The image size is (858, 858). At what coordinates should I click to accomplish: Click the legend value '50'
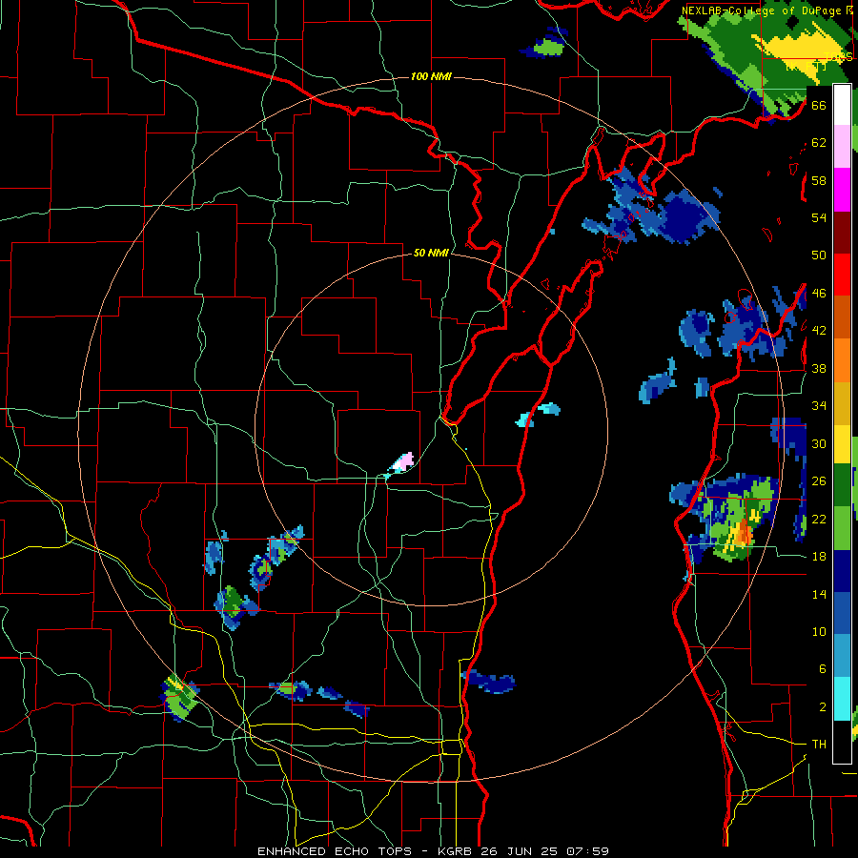pos(819,255)
